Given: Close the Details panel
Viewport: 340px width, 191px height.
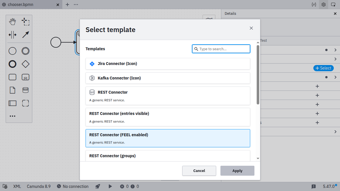Looking at the screenshot, I should (335, 13).
